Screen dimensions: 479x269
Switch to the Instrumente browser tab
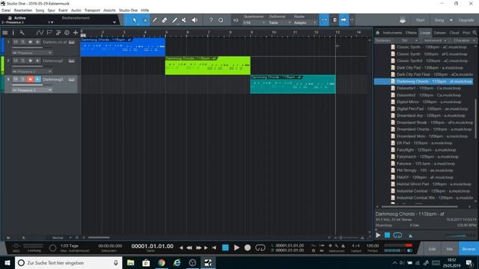tap(392, 33)
